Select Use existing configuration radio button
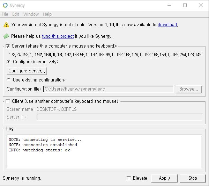 click(x=9, y=80)
